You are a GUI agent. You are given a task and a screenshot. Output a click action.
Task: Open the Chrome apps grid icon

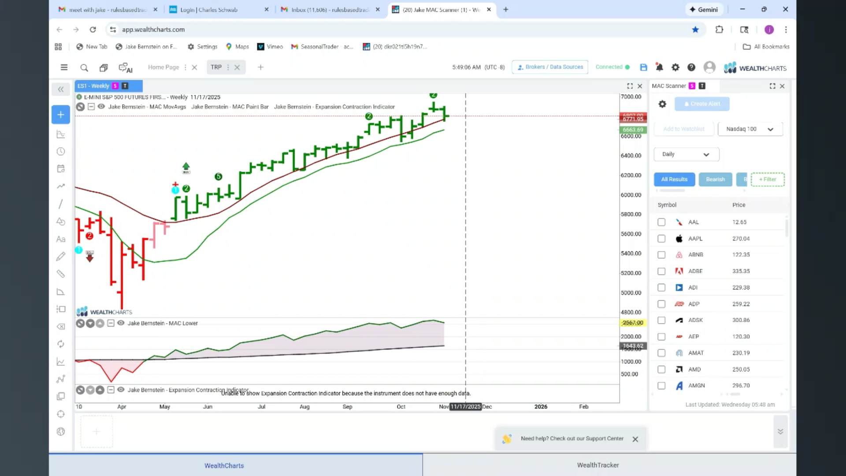tap(58, 47)
